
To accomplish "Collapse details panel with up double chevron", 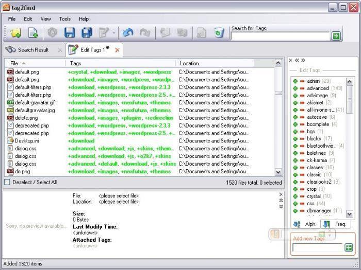I will pyautogui.click(x=281, y=201).
